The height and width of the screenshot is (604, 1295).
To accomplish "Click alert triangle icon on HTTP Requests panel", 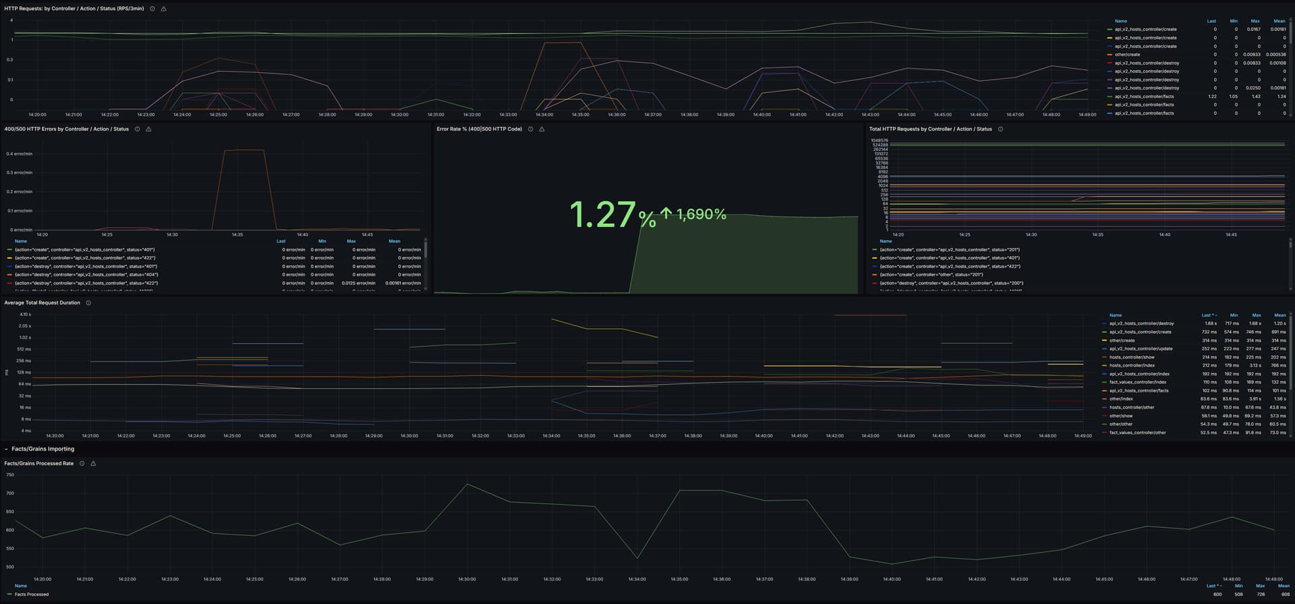I will (x=164, y=9).
